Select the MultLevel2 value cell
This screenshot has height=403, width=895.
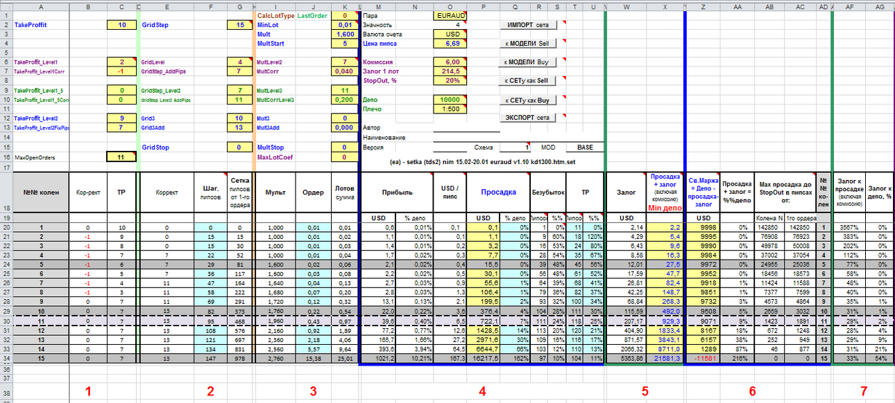point(345,62)
